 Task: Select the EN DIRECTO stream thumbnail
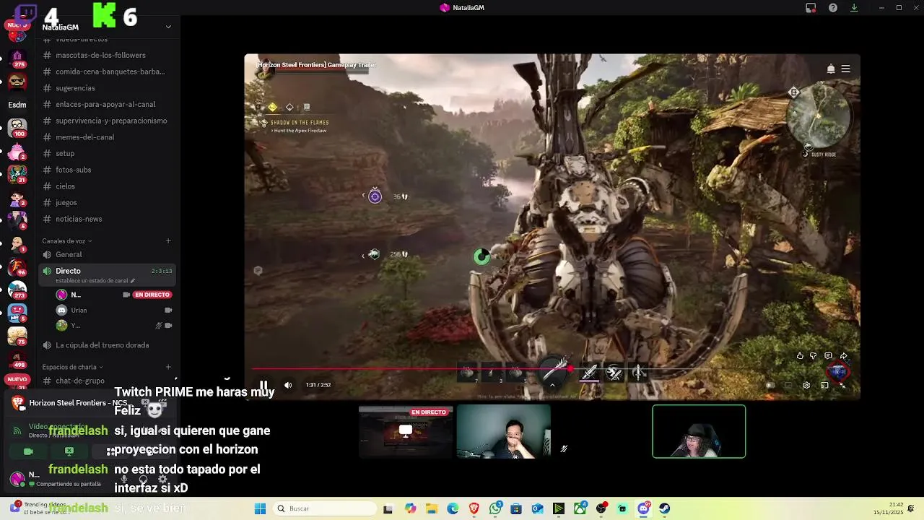pyautogui.click(x=406, y=432)
